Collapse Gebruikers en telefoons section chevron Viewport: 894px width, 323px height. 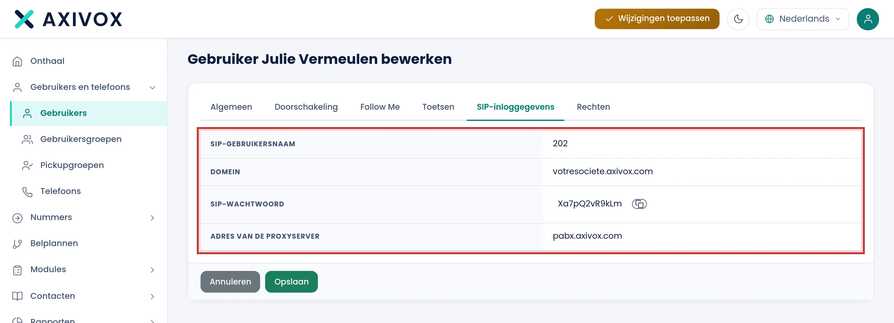point(152,87)
